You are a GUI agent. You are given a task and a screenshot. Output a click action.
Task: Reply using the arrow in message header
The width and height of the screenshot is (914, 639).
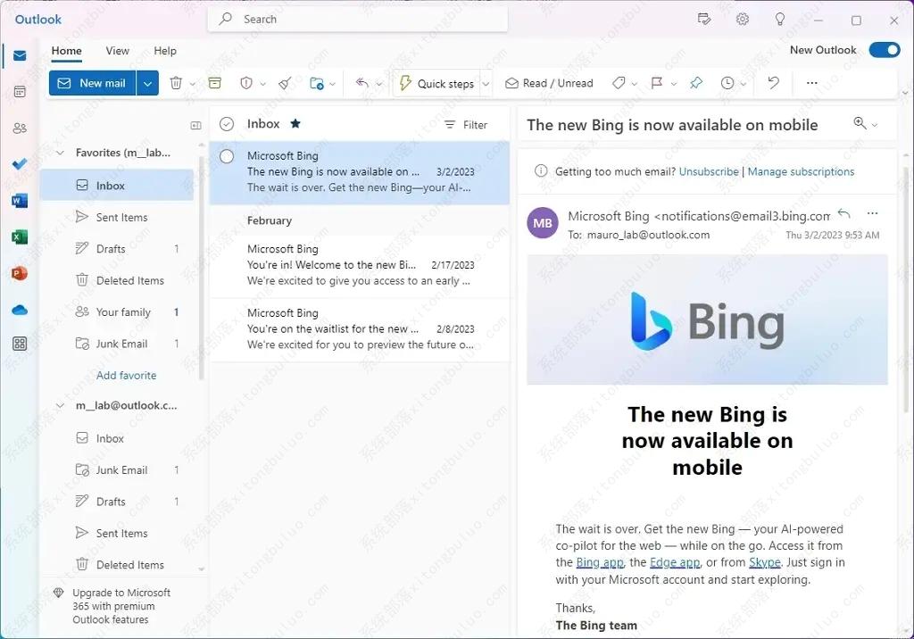(843, 213)
